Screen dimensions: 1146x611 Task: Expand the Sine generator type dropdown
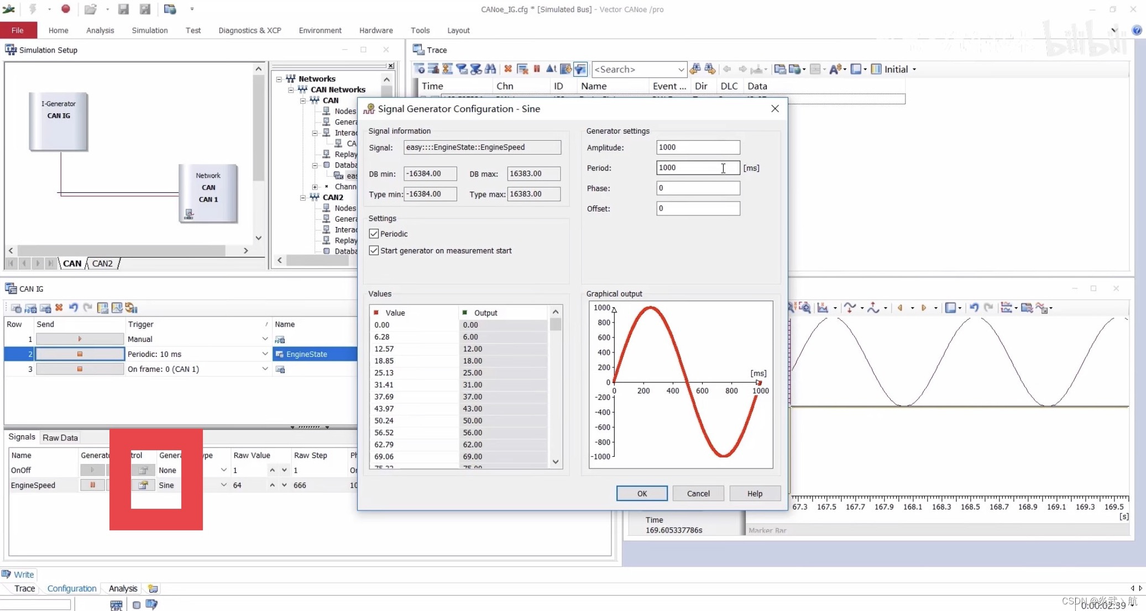point(223,485)
